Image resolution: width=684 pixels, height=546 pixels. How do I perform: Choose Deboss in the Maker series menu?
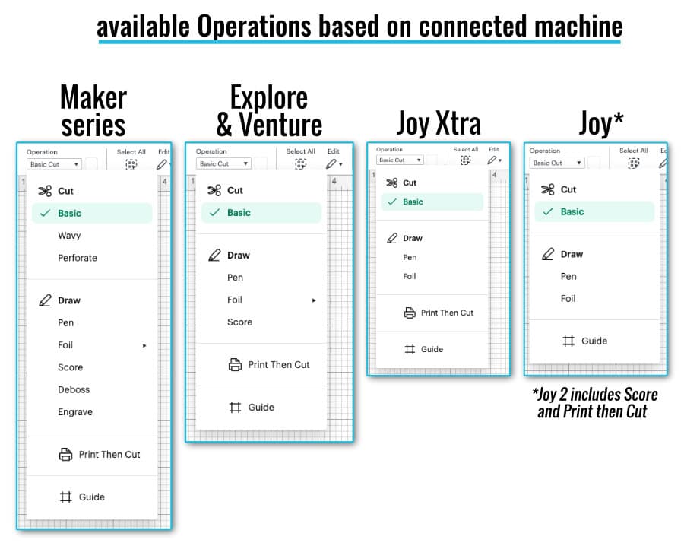click(x=74, y=390)
